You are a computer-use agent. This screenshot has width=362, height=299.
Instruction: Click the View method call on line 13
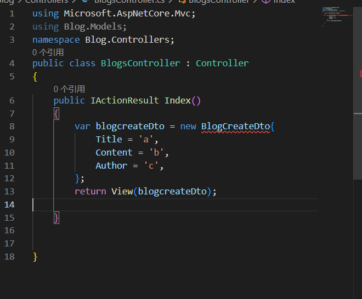click(x=122, y=192)
